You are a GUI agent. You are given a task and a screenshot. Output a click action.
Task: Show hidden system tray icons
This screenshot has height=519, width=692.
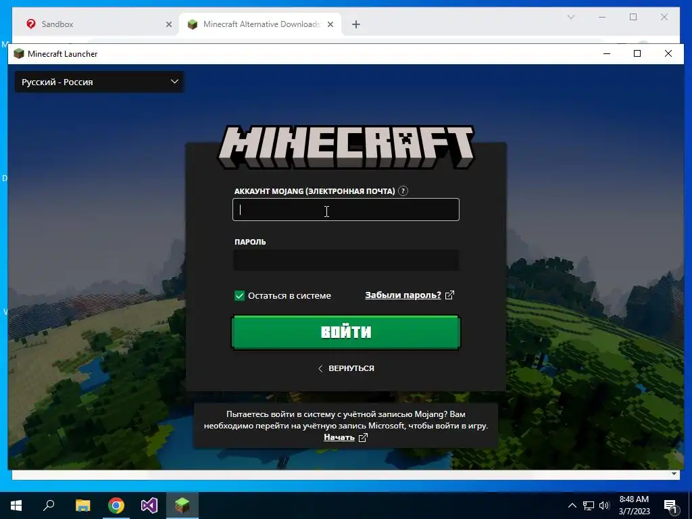point(572,505)
